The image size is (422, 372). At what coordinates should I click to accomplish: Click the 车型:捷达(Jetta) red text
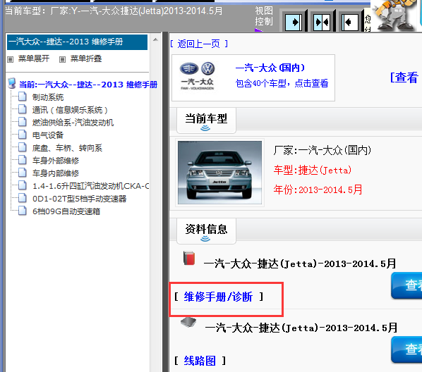(x=313, y=170)
